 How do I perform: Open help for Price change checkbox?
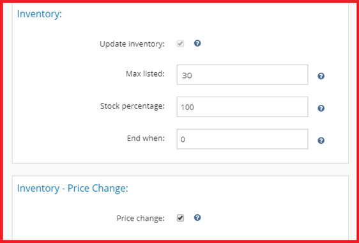coord(197,217)
